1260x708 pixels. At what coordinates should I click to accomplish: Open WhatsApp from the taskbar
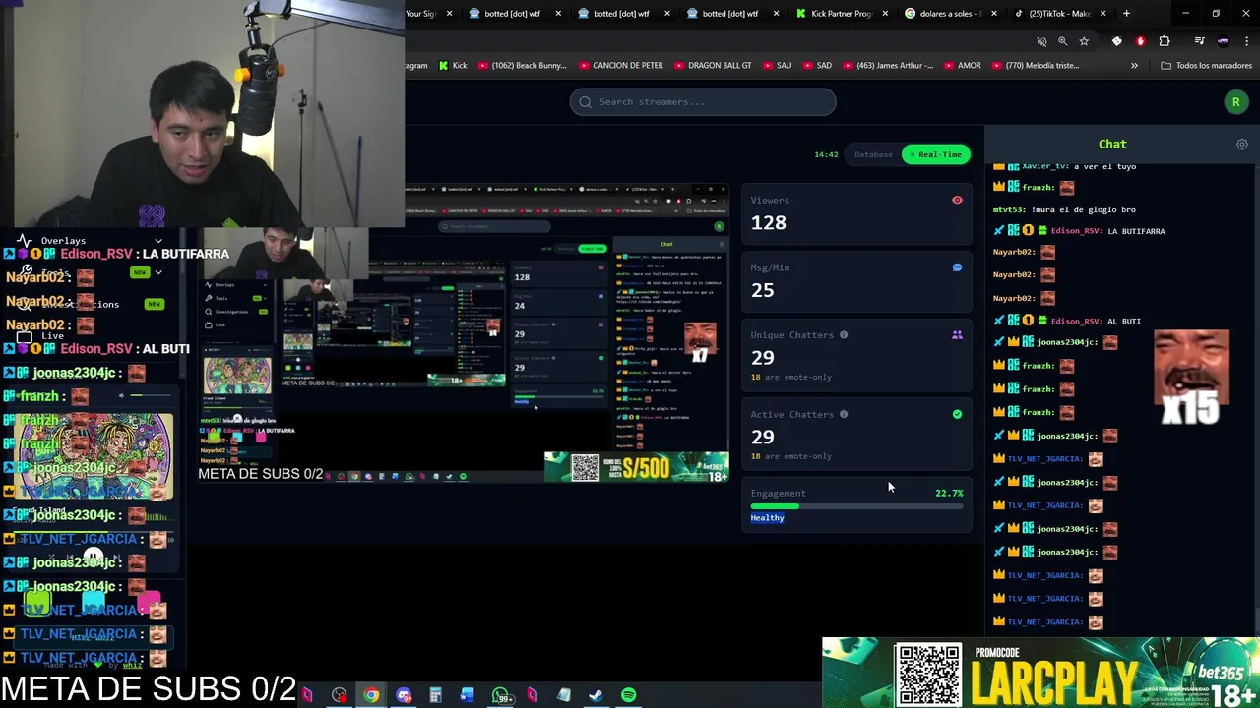(500, 696)
